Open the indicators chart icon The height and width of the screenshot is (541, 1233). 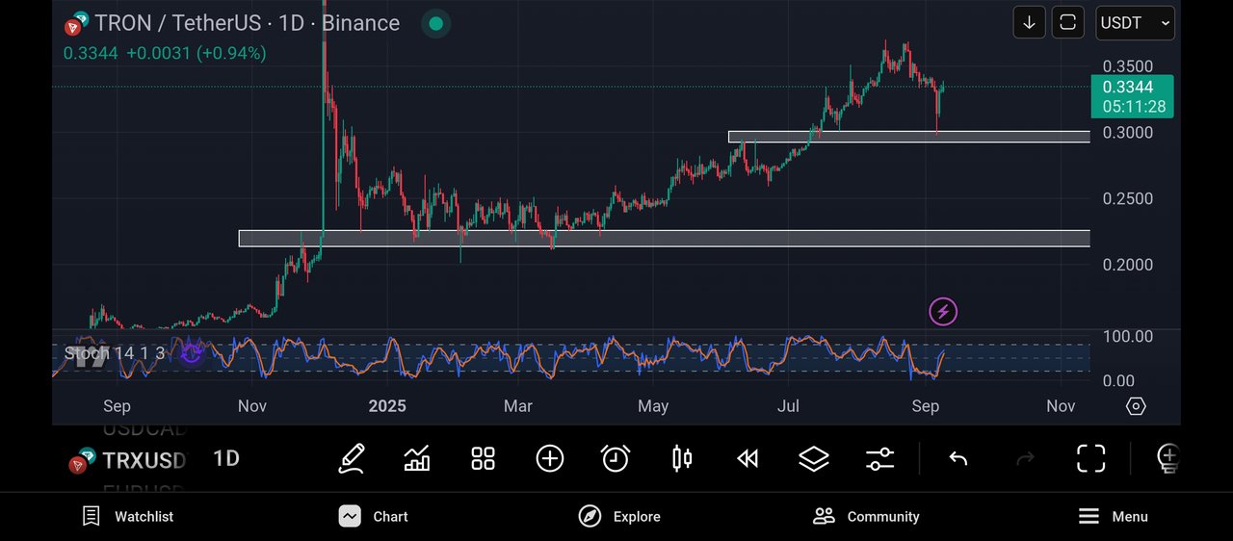point(417,458)
